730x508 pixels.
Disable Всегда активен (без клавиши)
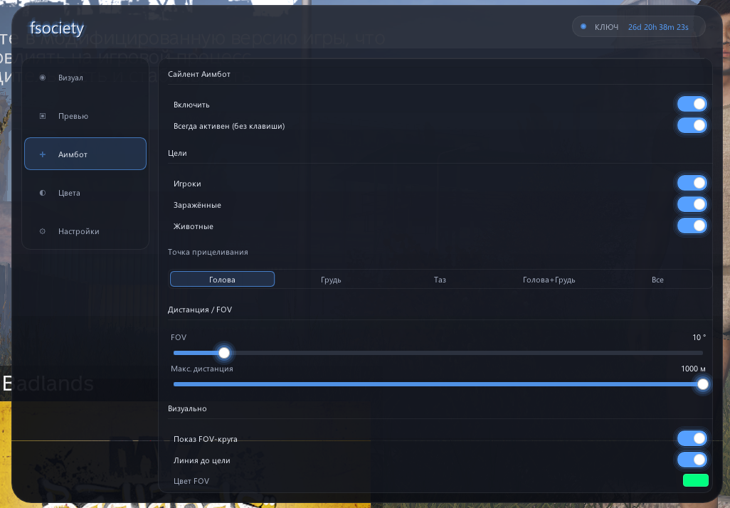(x=692, y=125)
